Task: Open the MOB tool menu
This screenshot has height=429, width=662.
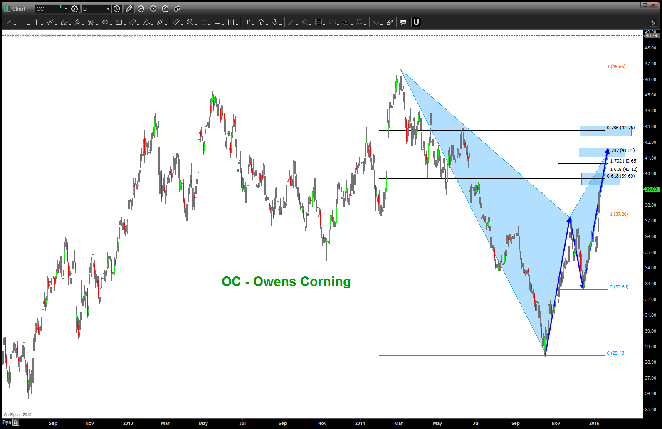Action: 332,22
